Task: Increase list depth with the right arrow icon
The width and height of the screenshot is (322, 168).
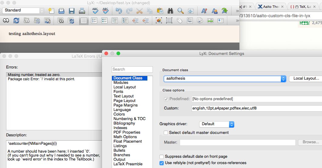Action: 135,21
